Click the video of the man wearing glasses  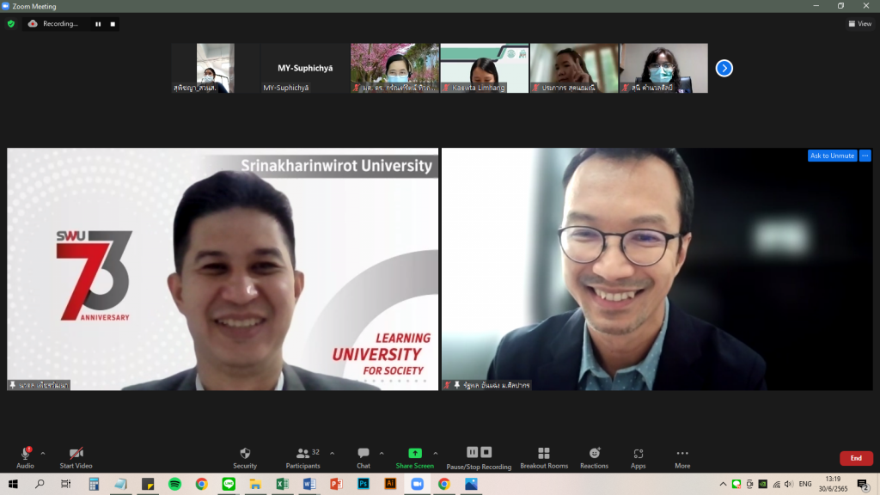tap(657, 269)
